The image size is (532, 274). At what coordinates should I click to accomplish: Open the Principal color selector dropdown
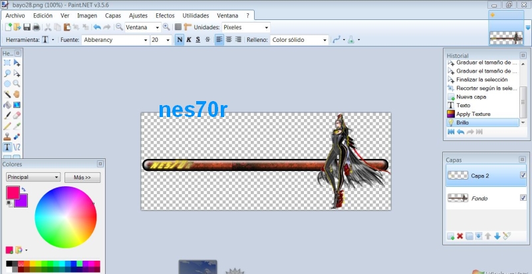(33, 177)
